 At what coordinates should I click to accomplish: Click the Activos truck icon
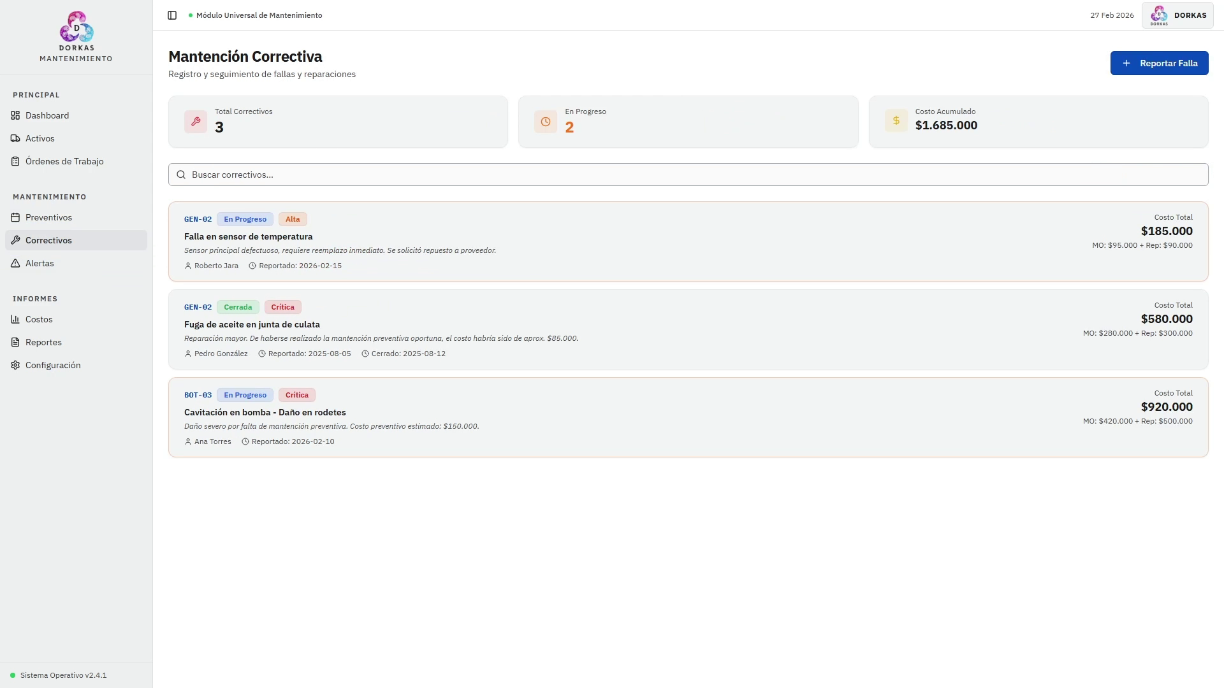pos(15,138)
